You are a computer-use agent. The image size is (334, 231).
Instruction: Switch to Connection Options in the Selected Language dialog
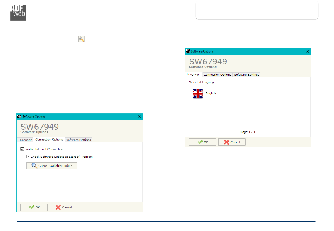click(x=217, y=75)
